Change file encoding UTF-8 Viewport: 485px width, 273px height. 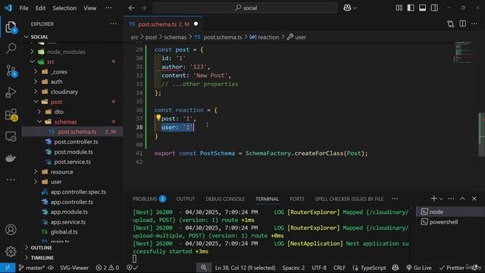coord(319,268)
